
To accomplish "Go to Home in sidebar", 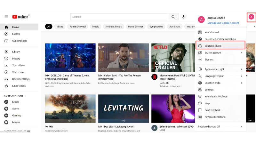I will (19, 27).
